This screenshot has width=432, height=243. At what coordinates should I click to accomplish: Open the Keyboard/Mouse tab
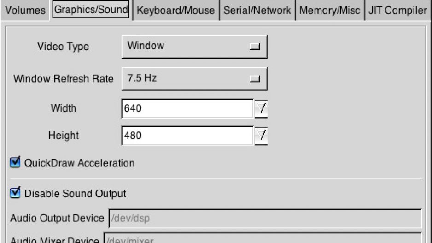pyautogui.click(x=176, y=11)
